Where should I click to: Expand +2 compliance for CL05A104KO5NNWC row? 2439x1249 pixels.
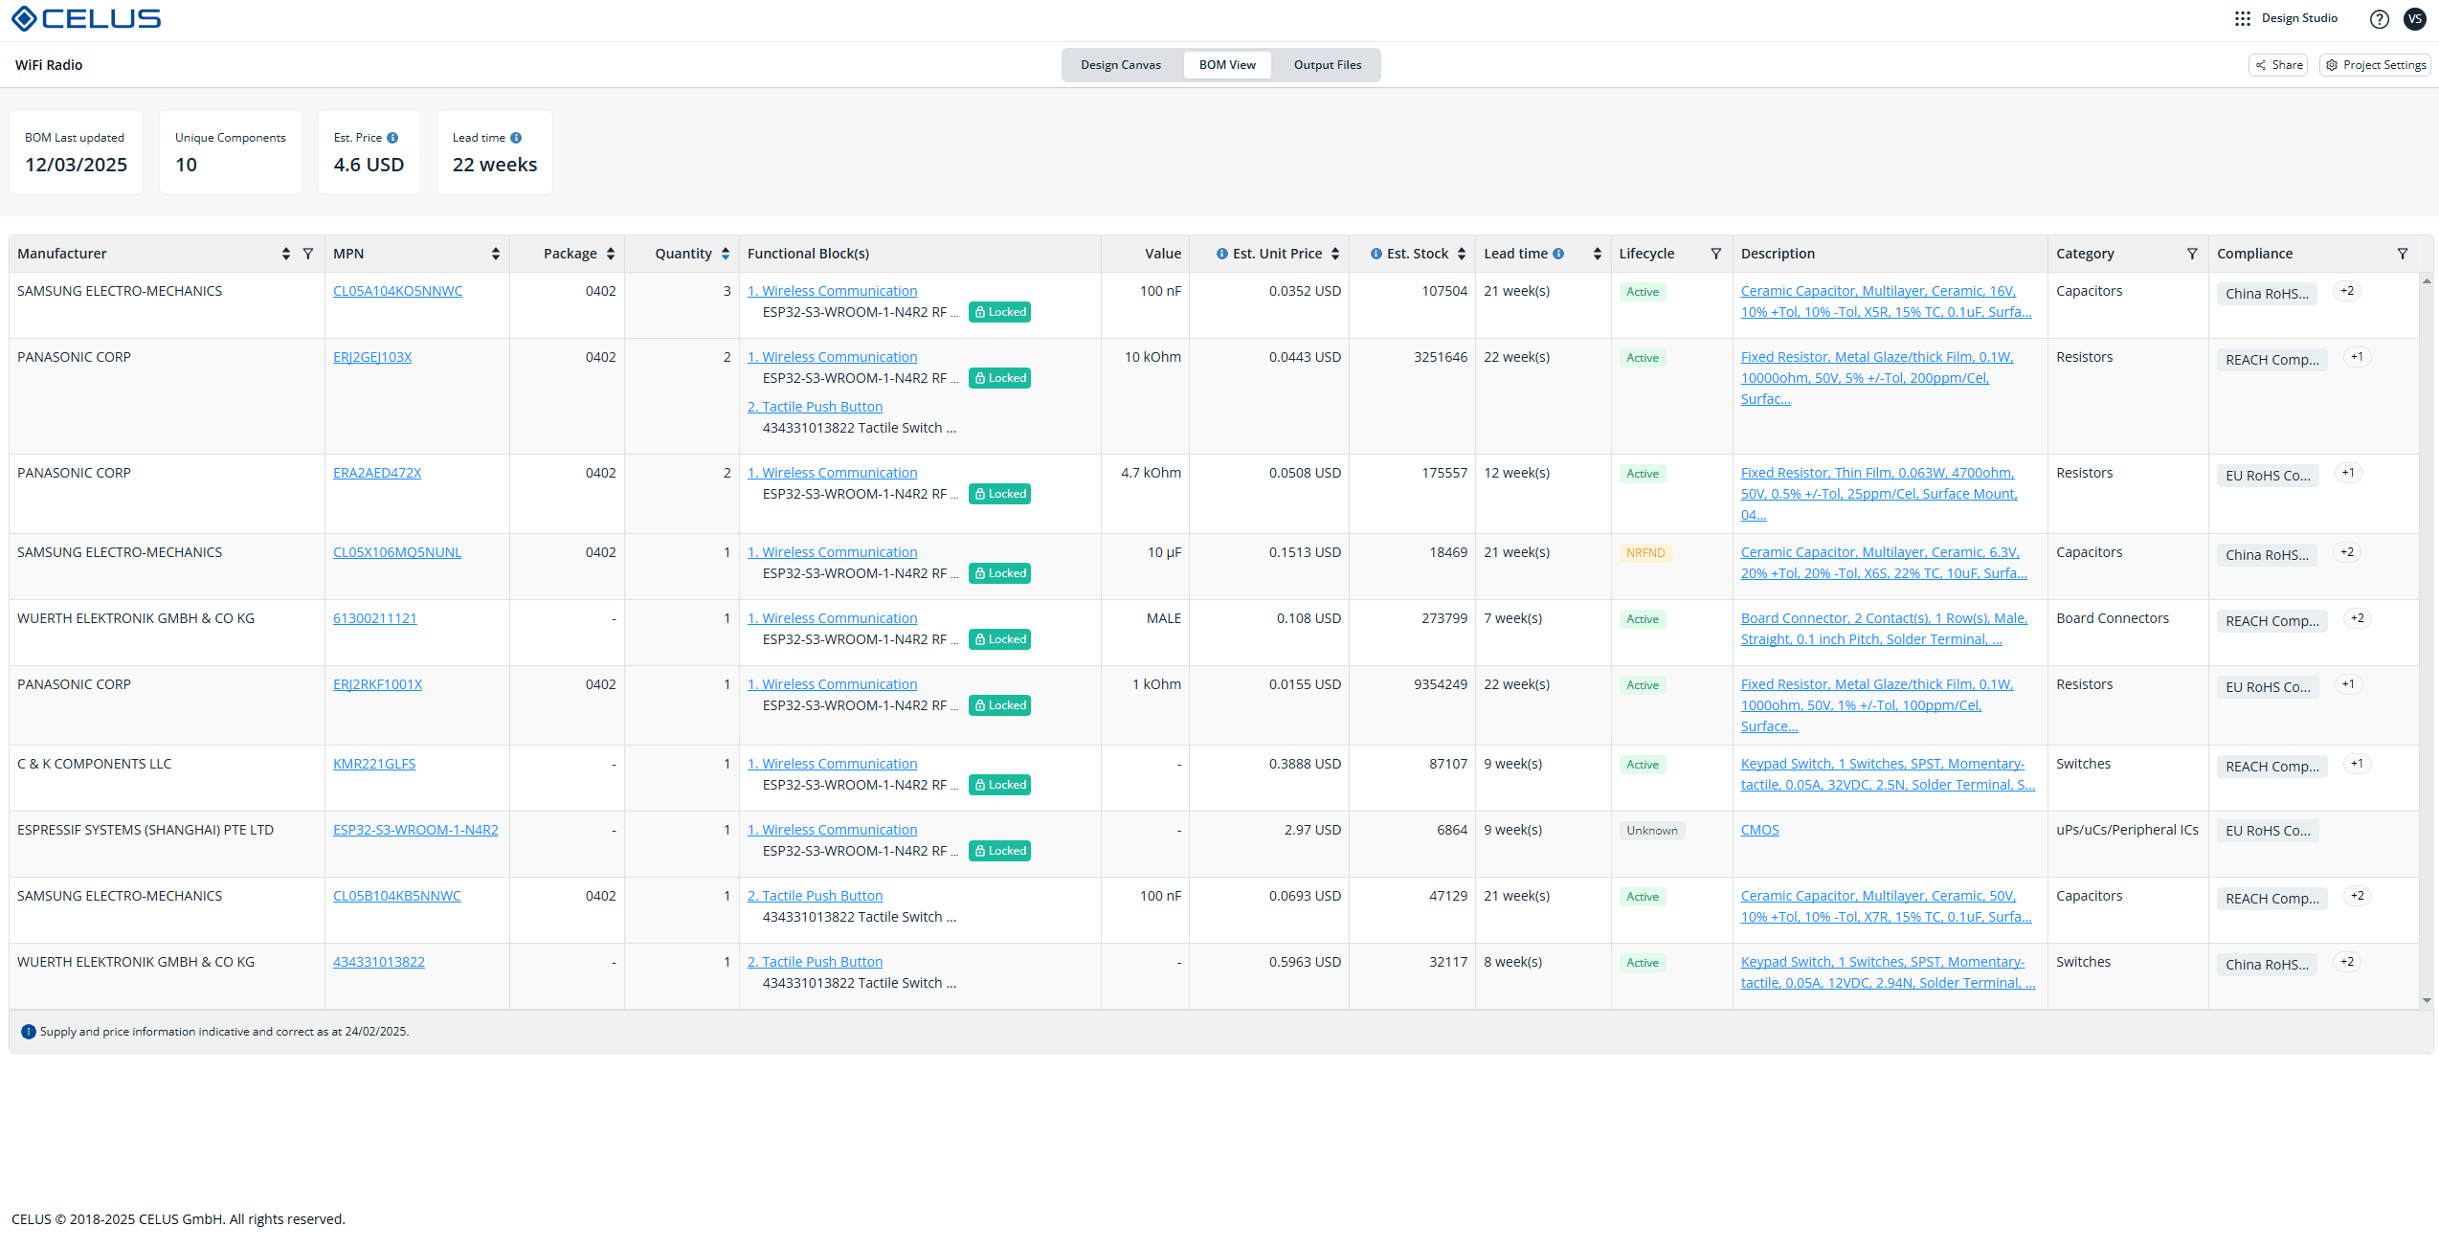point(2347,292)
